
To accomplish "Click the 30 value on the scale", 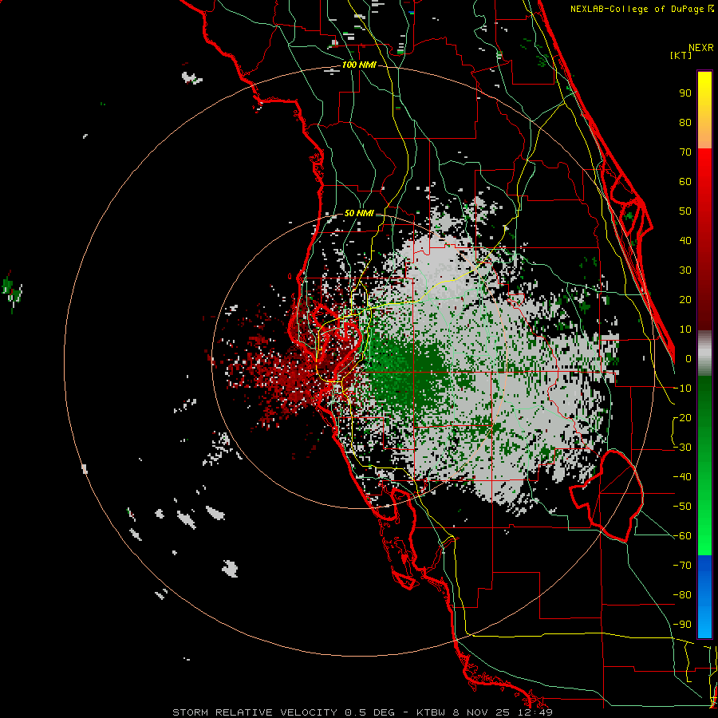I will tap(685, 270).
